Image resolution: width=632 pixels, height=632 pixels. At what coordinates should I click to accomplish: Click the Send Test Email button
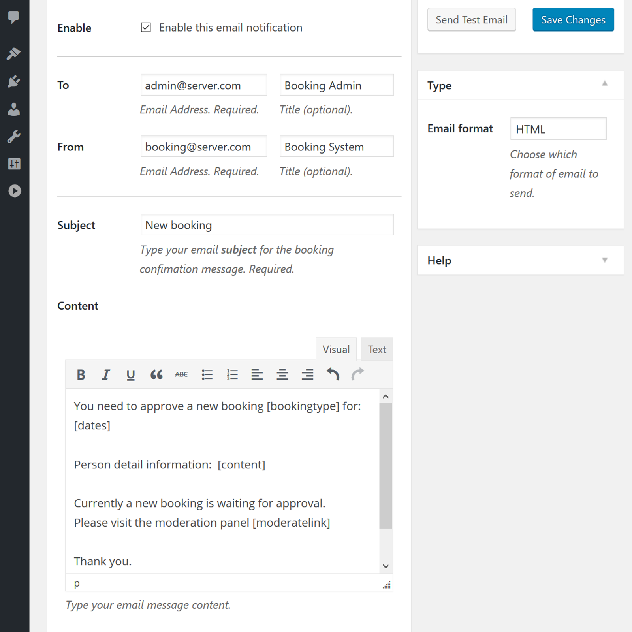[472, 20]
